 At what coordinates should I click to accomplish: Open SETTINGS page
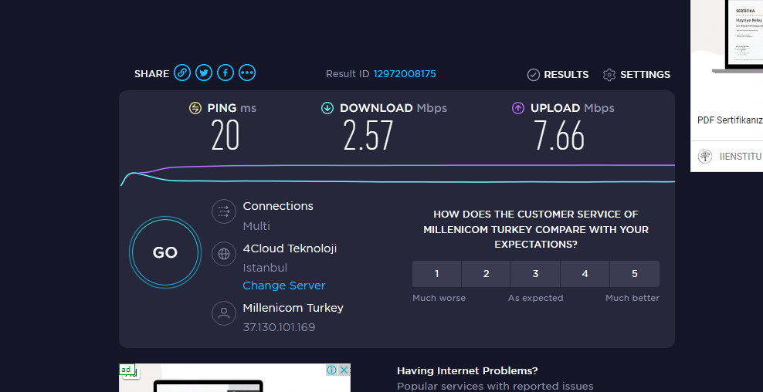[x=645, y=74]
